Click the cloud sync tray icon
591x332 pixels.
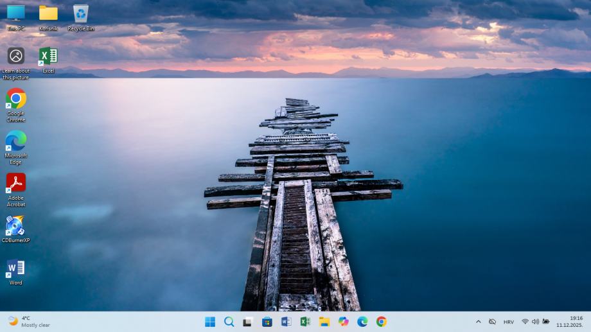tap(492, 322)
